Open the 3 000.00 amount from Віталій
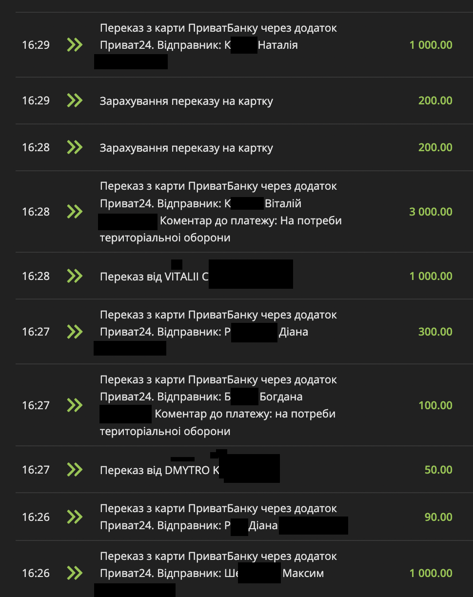473x597 pixels. click(431, 212)
